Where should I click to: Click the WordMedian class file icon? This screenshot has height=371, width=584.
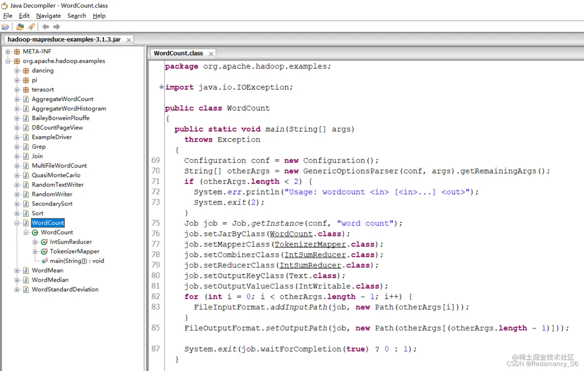click(26, 280)
